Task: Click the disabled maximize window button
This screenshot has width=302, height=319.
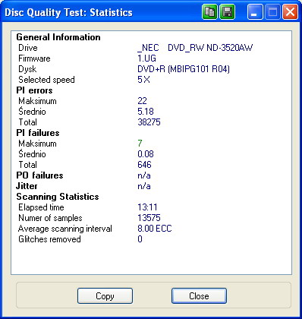Action: coord(272,12)
